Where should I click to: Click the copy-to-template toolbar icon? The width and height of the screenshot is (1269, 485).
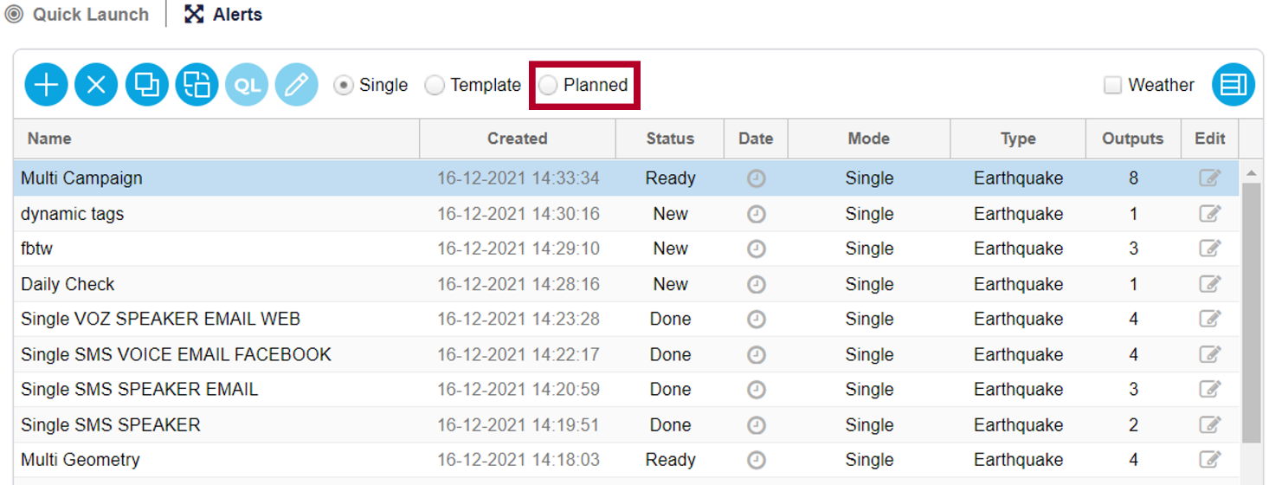point(196,85)
